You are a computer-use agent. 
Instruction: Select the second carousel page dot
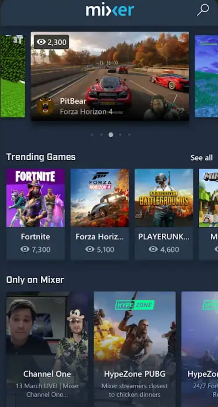[101, 135]
